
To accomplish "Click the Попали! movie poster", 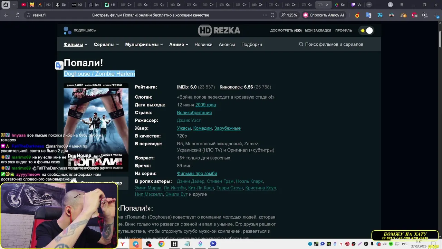I will click(96, 127).
